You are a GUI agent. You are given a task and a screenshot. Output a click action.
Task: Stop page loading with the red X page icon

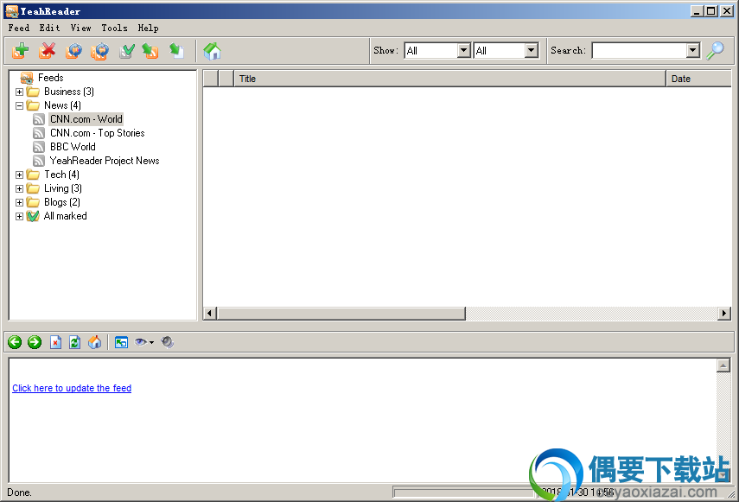click(x=55, y=342)
